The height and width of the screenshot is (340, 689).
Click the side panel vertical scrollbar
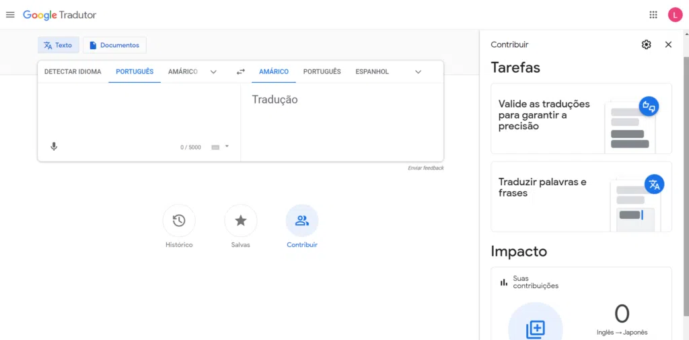[686, 187]
